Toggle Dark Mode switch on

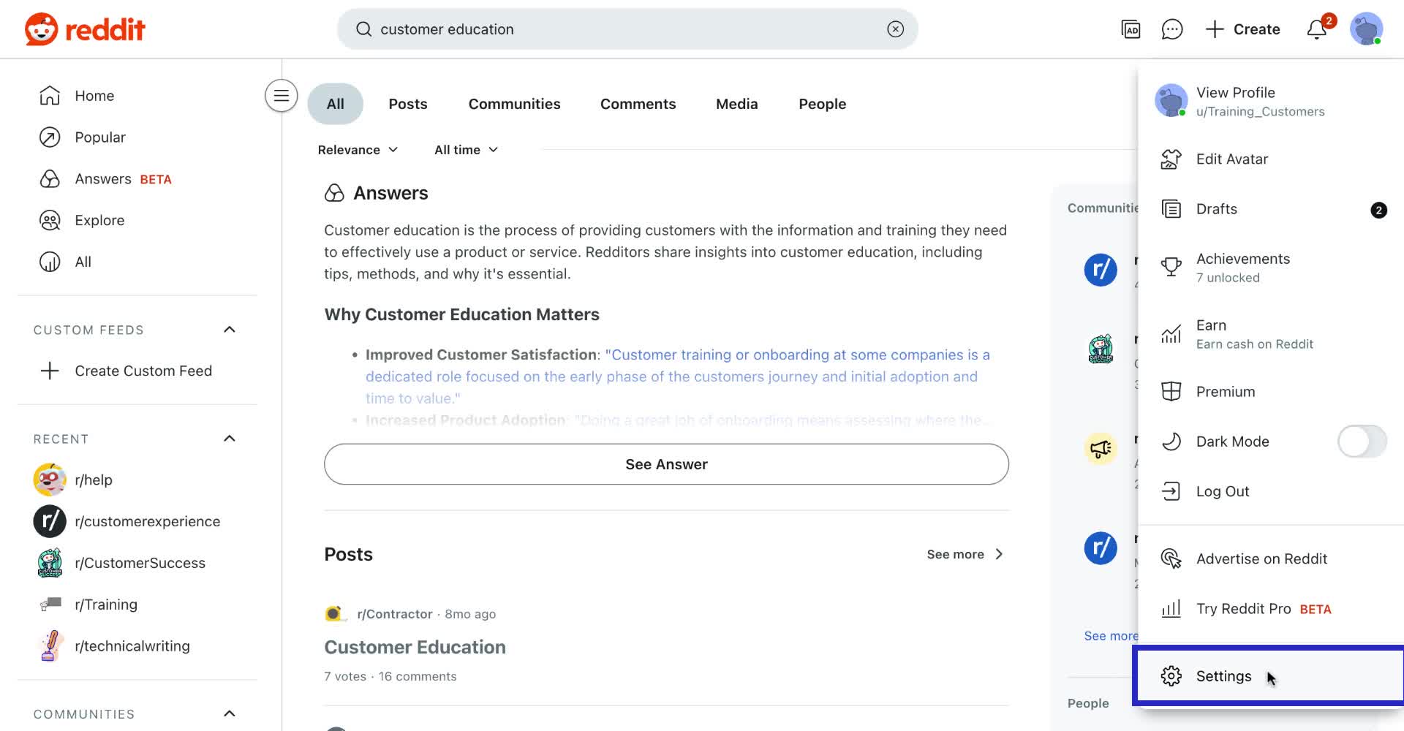[x=1361, y=442]
